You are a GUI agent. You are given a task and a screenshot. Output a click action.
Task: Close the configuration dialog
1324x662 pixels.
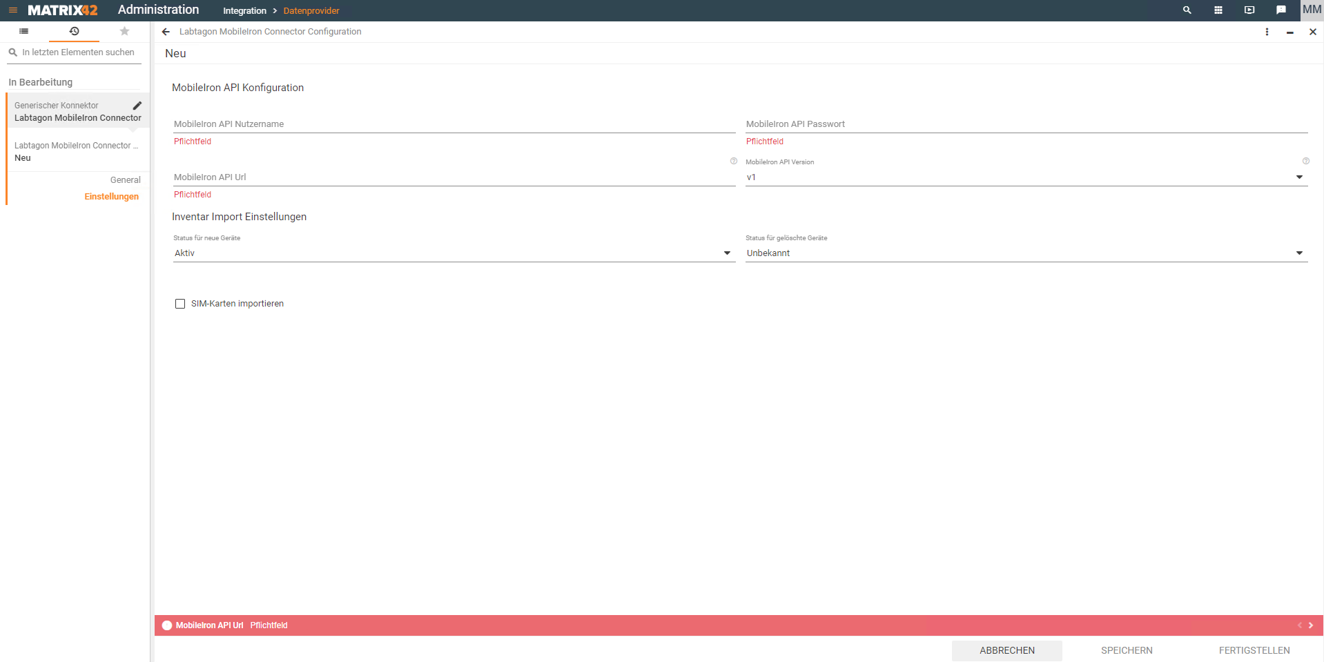point(1313,32)
